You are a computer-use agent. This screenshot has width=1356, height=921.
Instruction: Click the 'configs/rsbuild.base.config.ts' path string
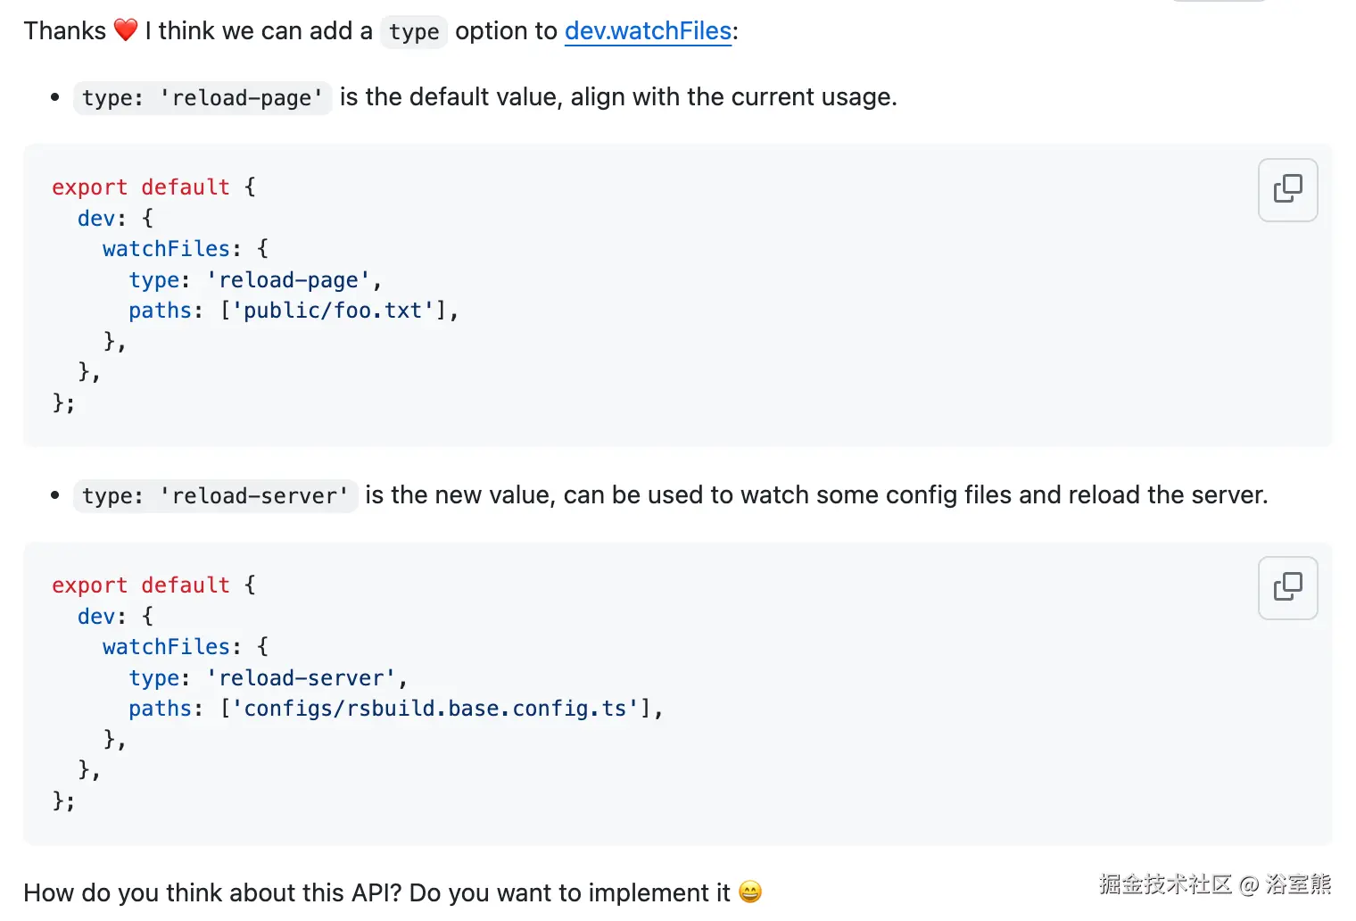pyautogui.click(x=435, y=709)
